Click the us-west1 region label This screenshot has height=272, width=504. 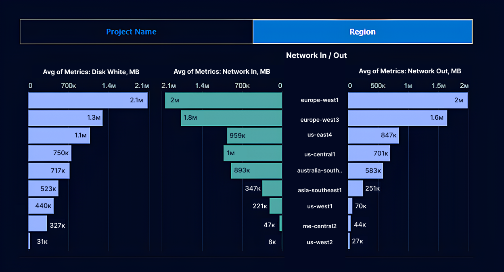tap(320, 206)
